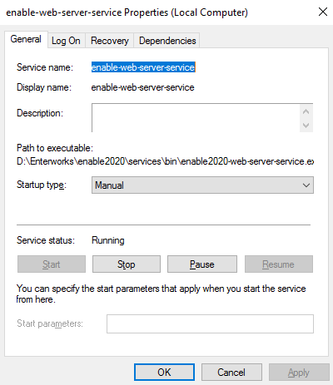333x385 pixels.
Task: Click the disabled Start button
Action: (52, 264)
